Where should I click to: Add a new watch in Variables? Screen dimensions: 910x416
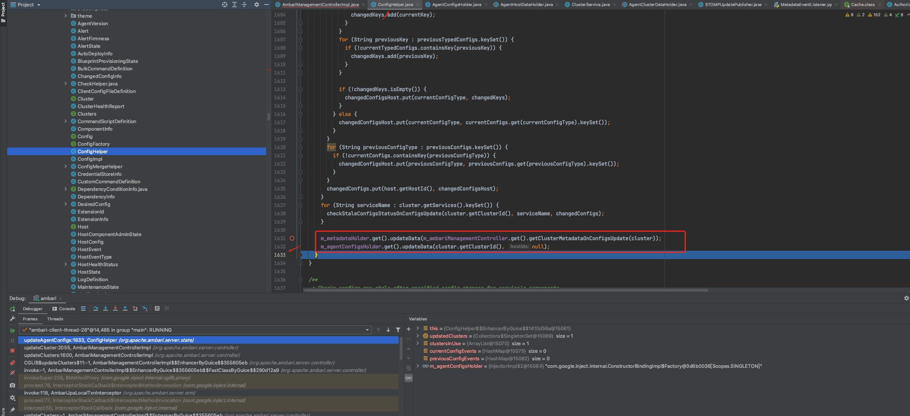pos(409,329)
